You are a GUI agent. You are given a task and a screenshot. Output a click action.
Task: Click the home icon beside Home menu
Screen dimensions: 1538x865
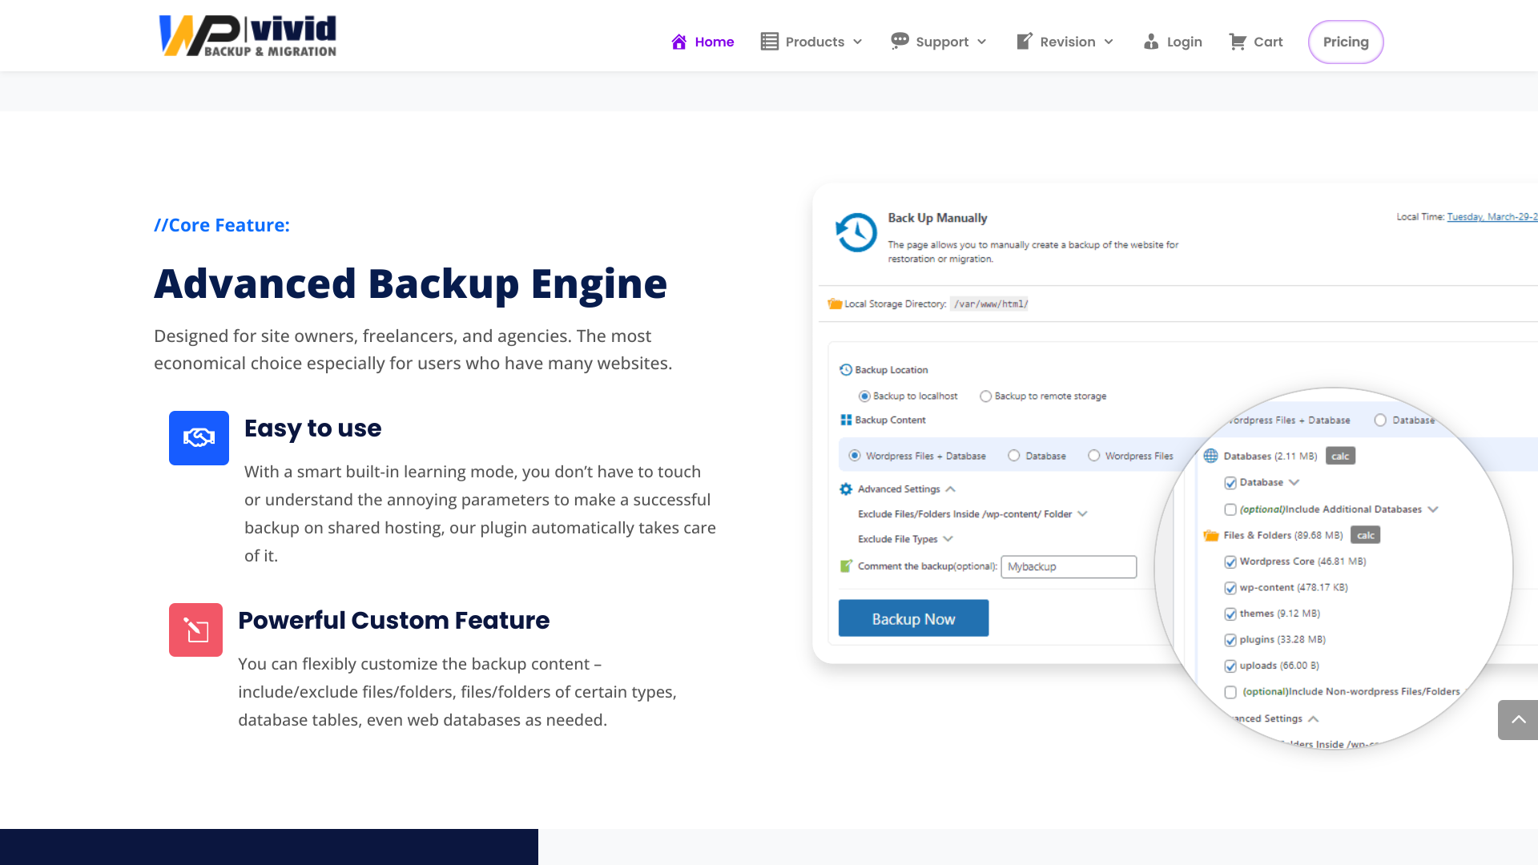[679, 41]
